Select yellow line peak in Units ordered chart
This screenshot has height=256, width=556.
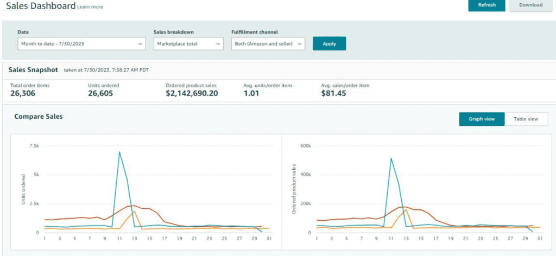coord(134,212)
